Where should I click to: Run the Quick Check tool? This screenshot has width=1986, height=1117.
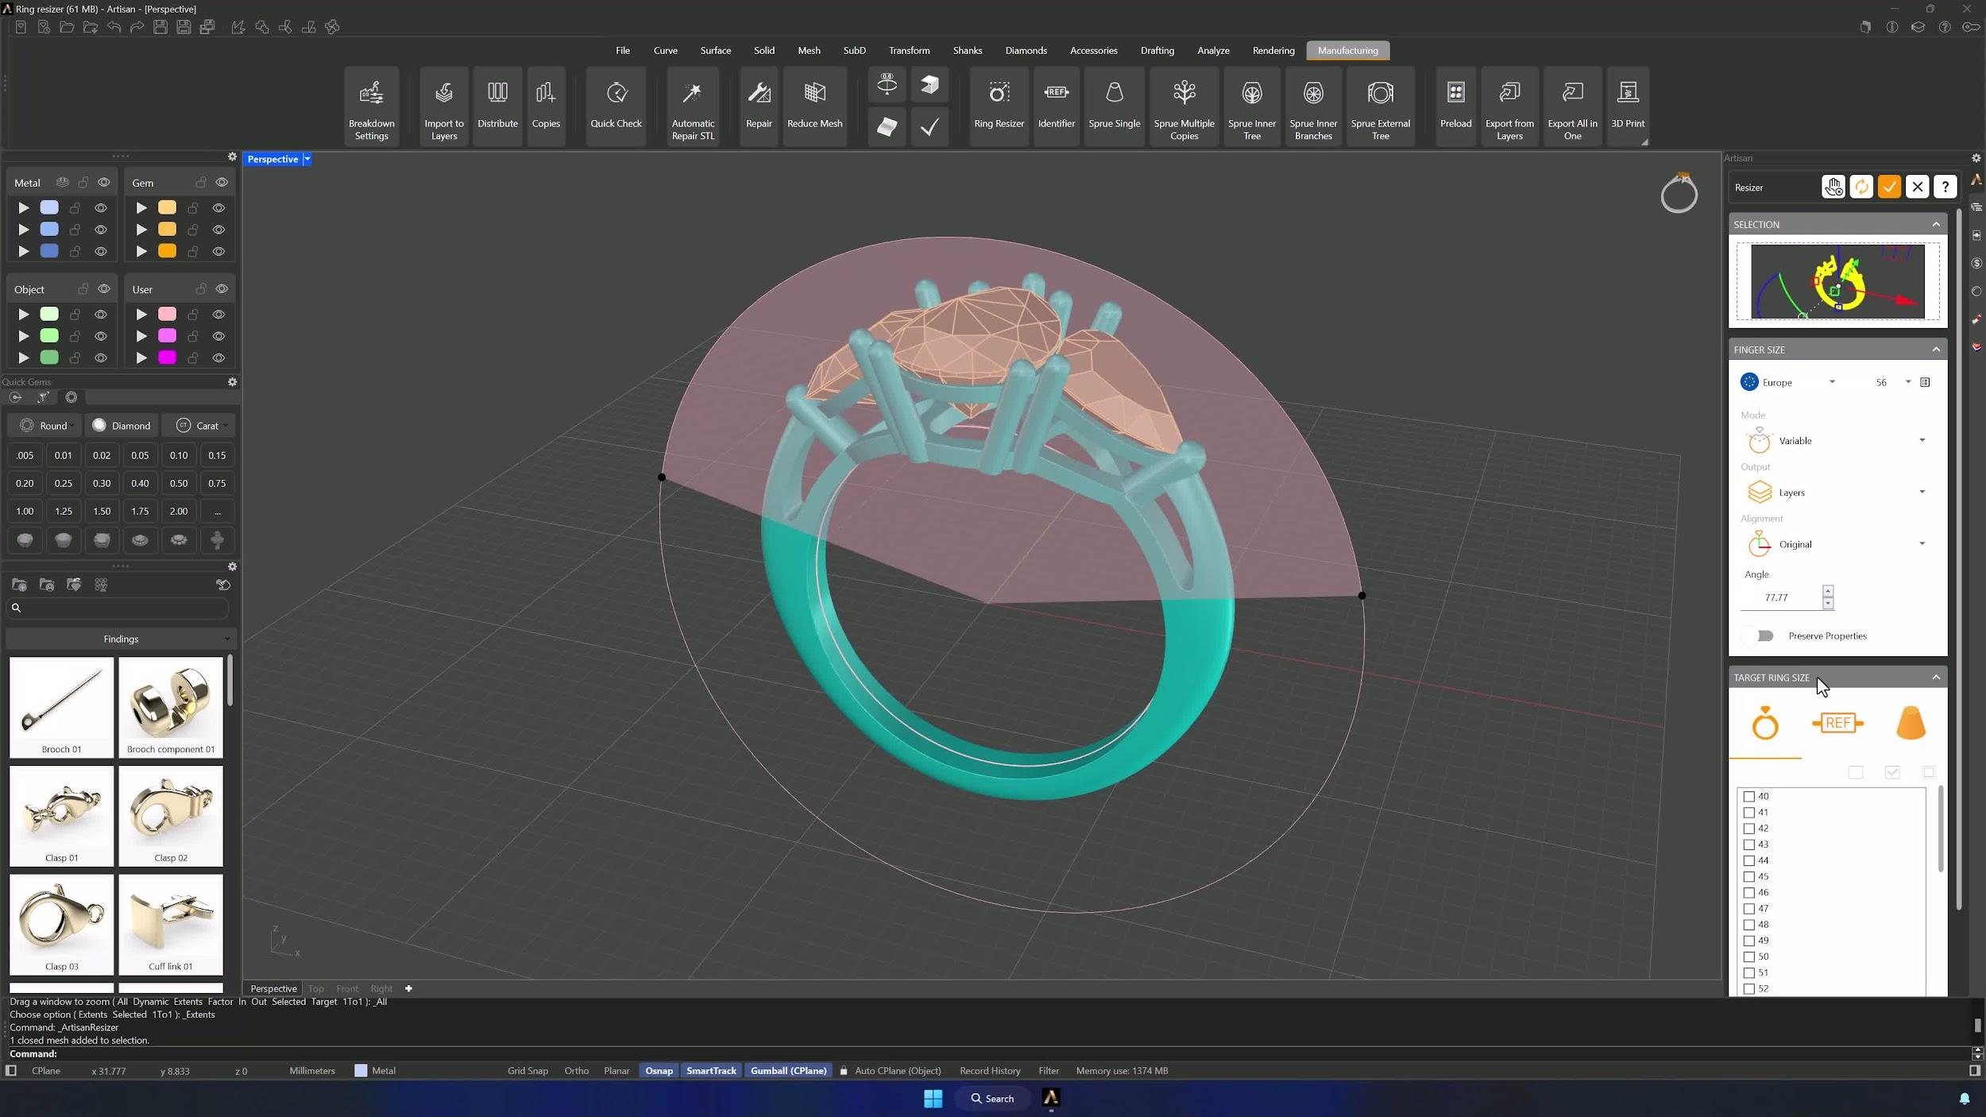tap(616, 107)
